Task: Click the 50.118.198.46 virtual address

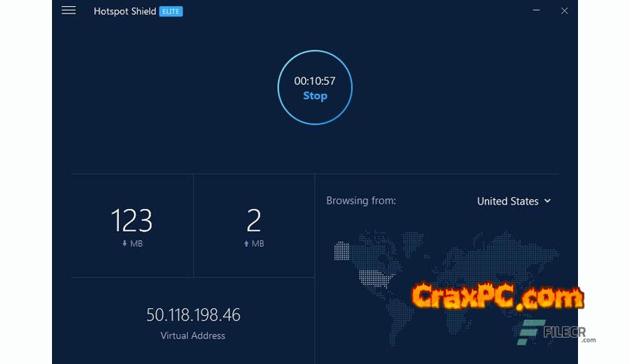Action: (x=193, y=315)
